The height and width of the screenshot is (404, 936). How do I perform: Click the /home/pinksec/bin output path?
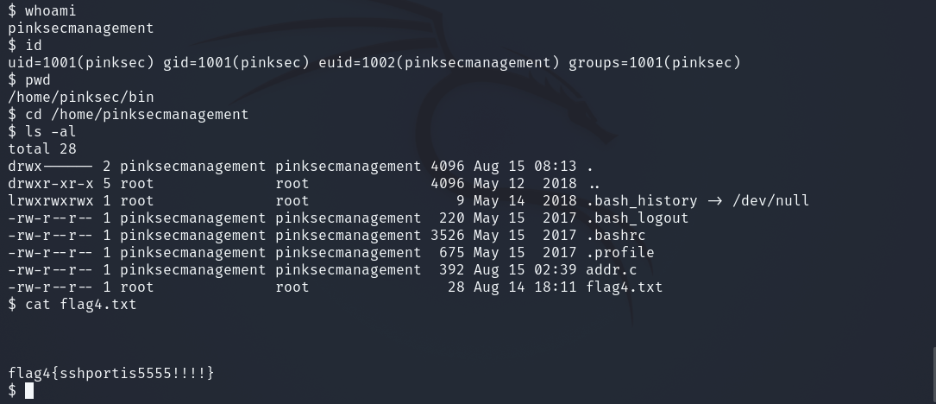(81, 97)
